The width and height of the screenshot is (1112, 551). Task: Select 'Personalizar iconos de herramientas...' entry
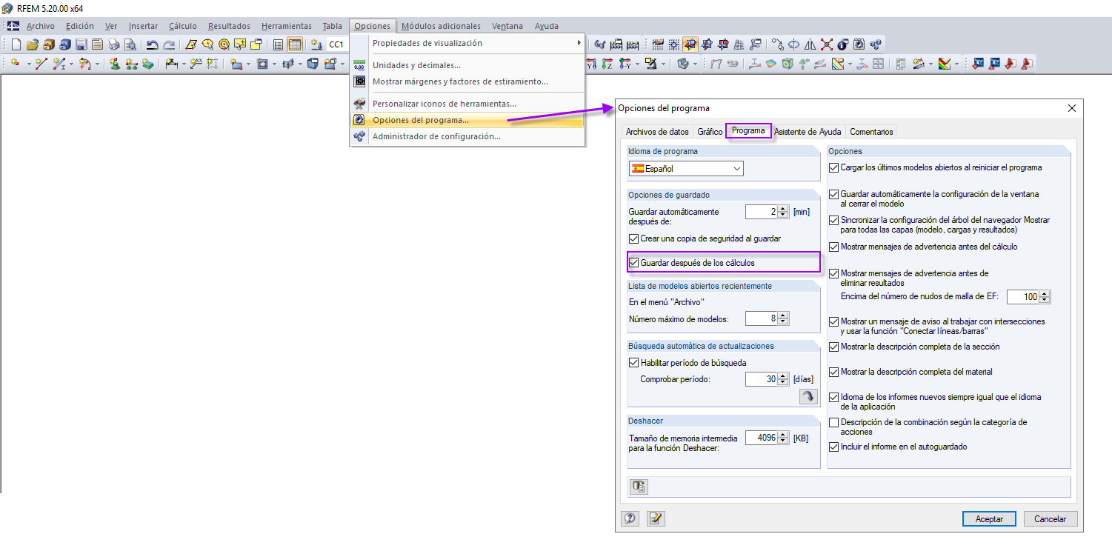click(x=467, y=104)
